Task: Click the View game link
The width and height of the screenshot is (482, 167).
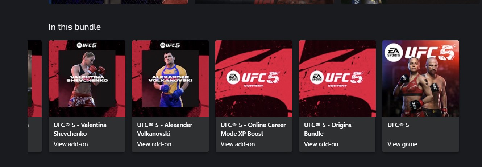Action: click(402, 144)
